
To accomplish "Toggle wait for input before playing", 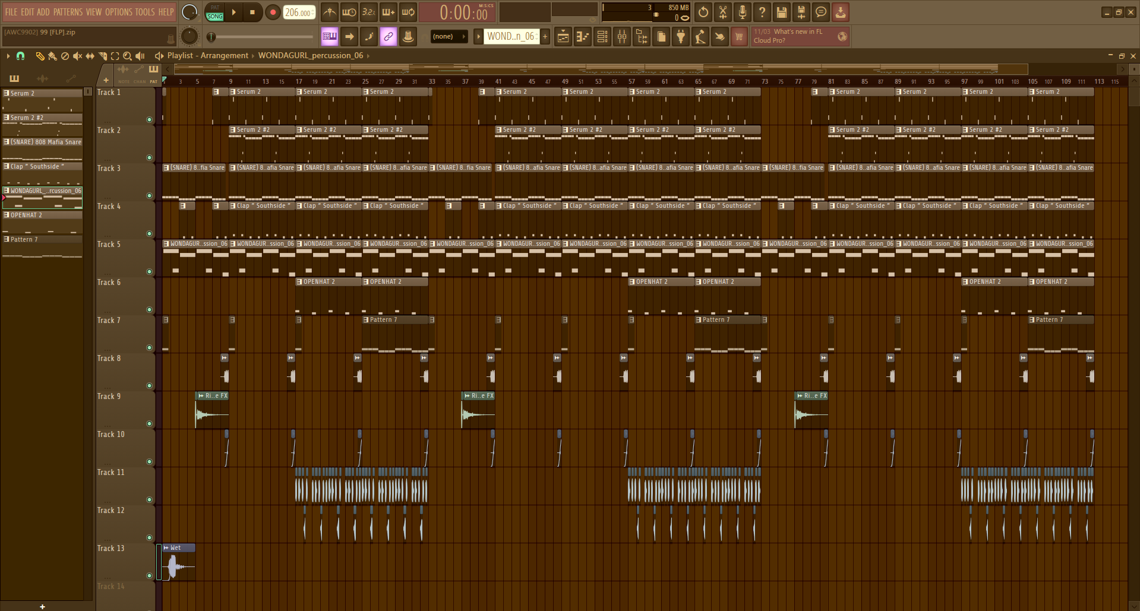I will [x=349, y=12].
